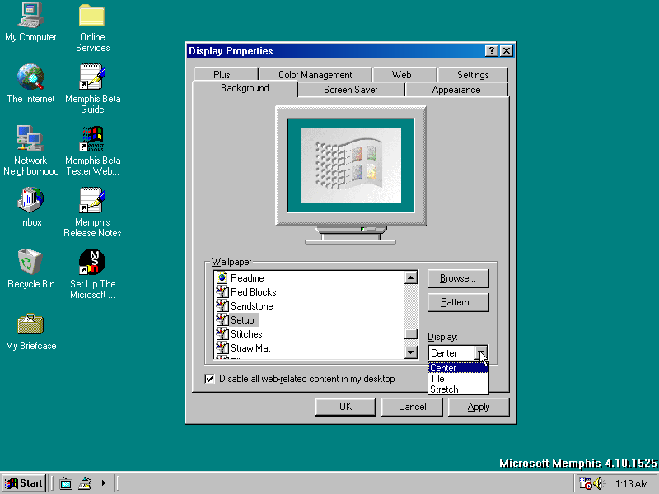Click the question mark help button
659x494 pixels.
[x=491, y=51]
